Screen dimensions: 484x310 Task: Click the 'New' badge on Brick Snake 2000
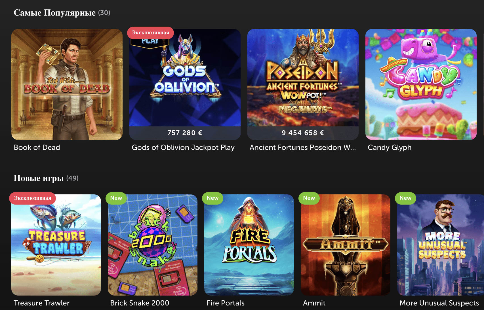(116, 198)
